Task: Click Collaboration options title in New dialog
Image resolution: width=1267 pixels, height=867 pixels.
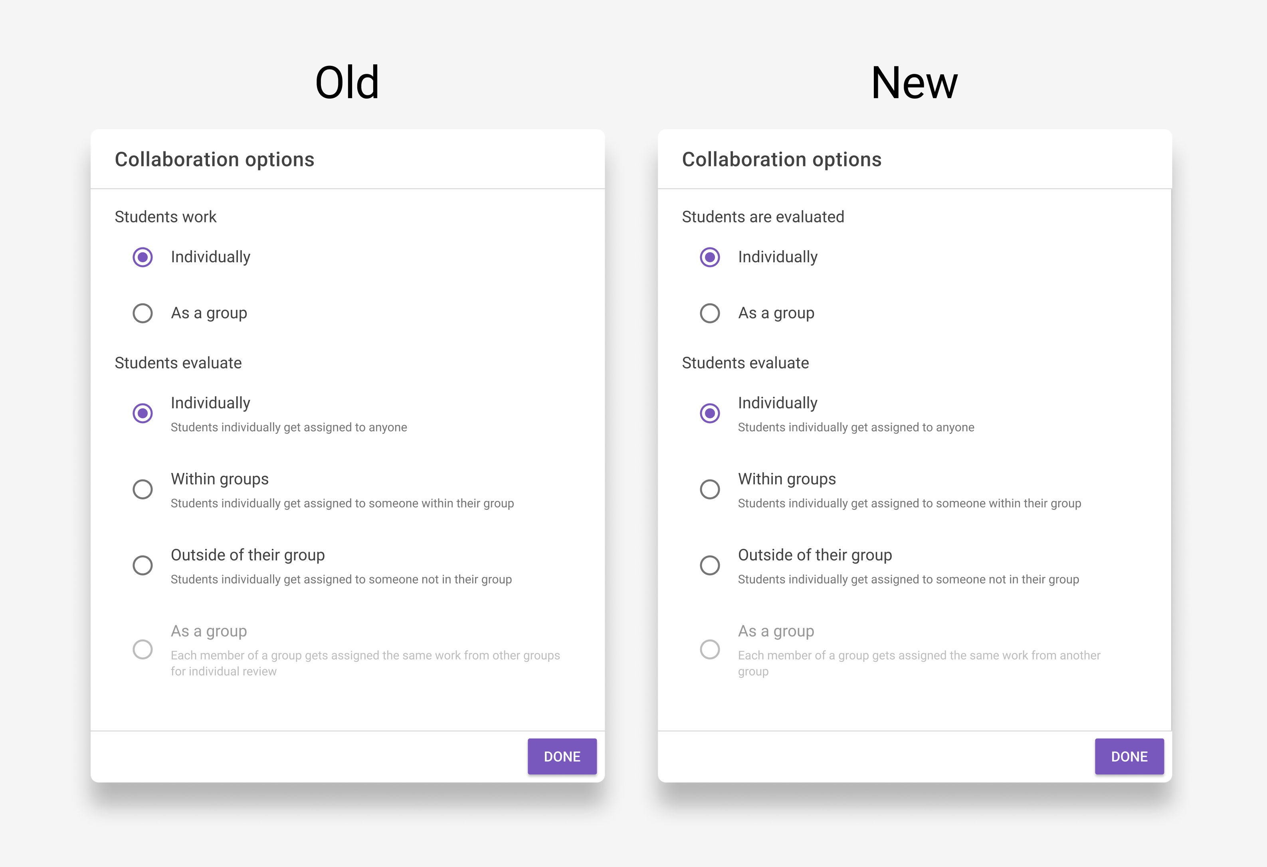Action: [x=781, y=159]
